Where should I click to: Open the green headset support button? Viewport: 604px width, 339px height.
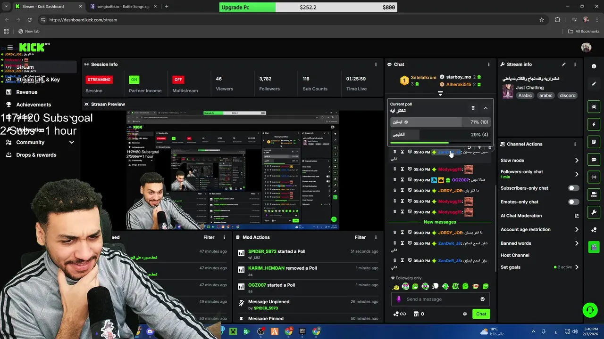tap(590, 310)
